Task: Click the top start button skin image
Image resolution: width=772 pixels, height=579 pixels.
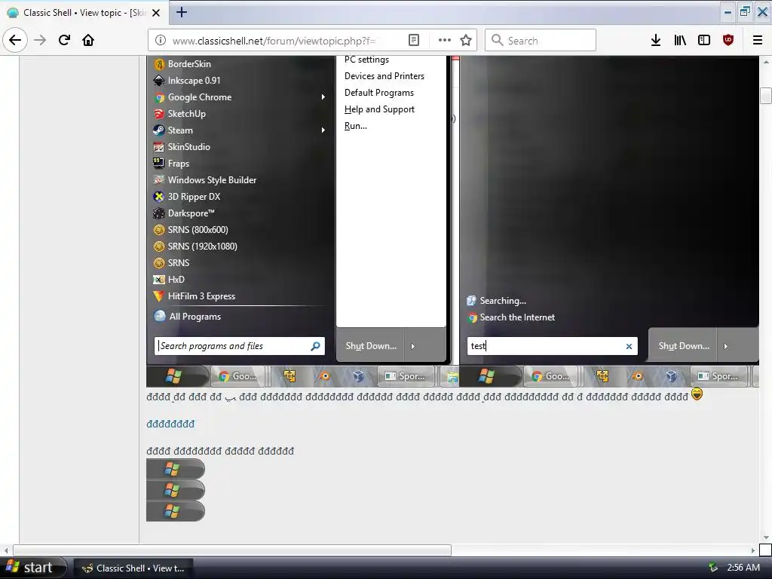Action: click(x=175, y=469)
